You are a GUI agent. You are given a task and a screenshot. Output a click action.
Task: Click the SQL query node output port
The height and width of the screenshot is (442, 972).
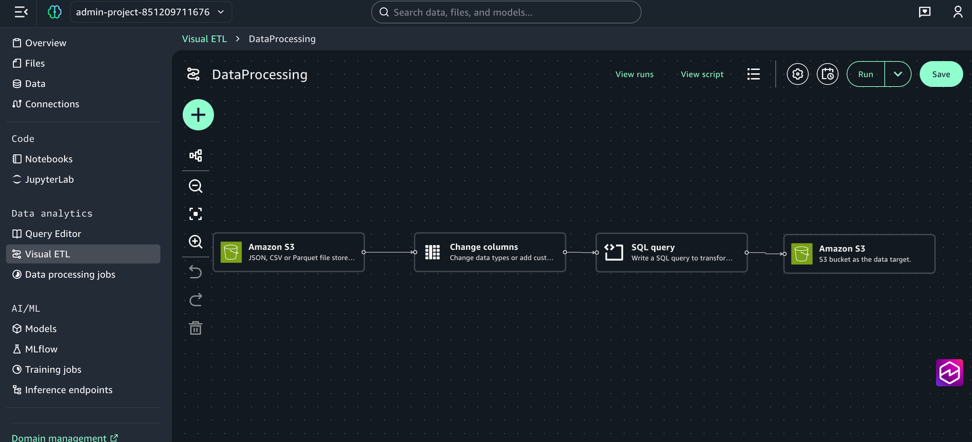746,253
